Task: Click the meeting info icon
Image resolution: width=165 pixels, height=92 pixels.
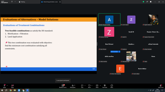Action: (x=12, y=2)
